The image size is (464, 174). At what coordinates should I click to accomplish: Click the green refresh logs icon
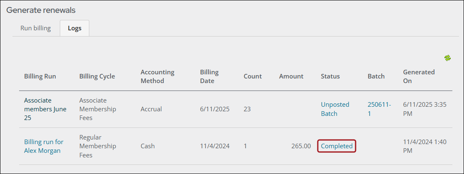447,58
